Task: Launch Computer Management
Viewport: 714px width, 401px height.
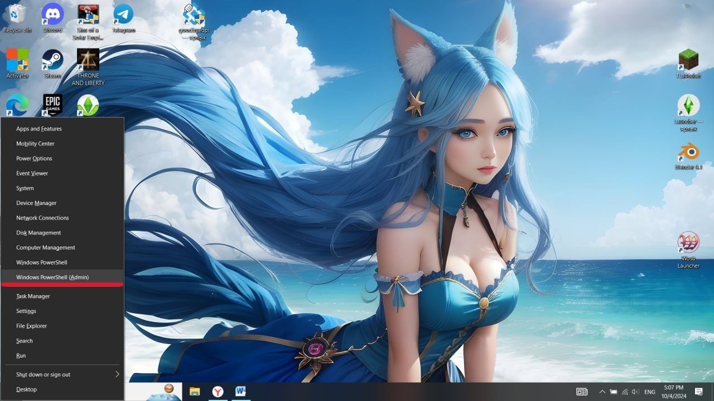Action: (62, 247)
